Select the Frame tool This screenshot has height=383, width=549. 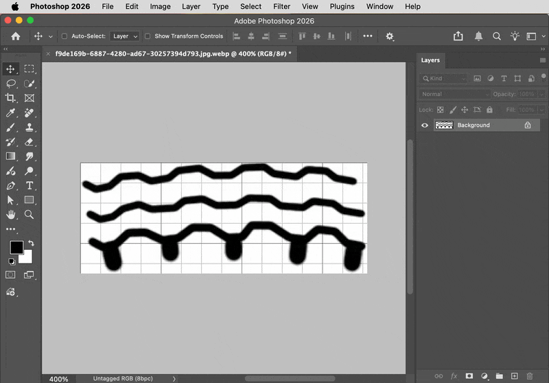pos(29,98)
